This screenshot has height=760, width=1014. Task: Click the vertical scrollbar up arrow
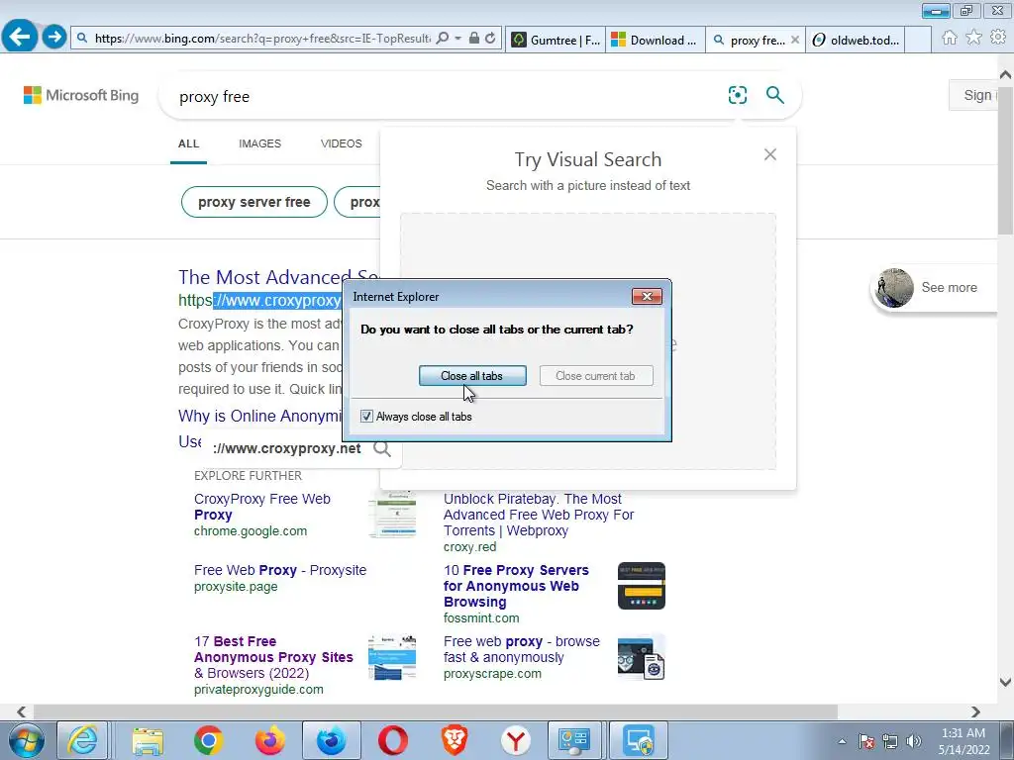pyautogui.click(x=1005, y=74)
